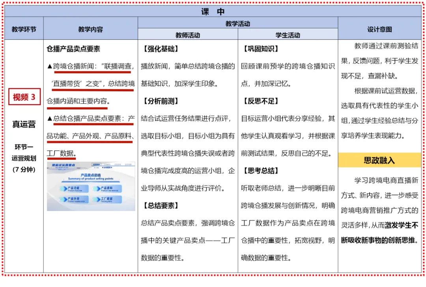This screenshot has height=287, width=426.
Task: Click the 品功能、产品外观、产品原料 line
Action: pos(91,136)
